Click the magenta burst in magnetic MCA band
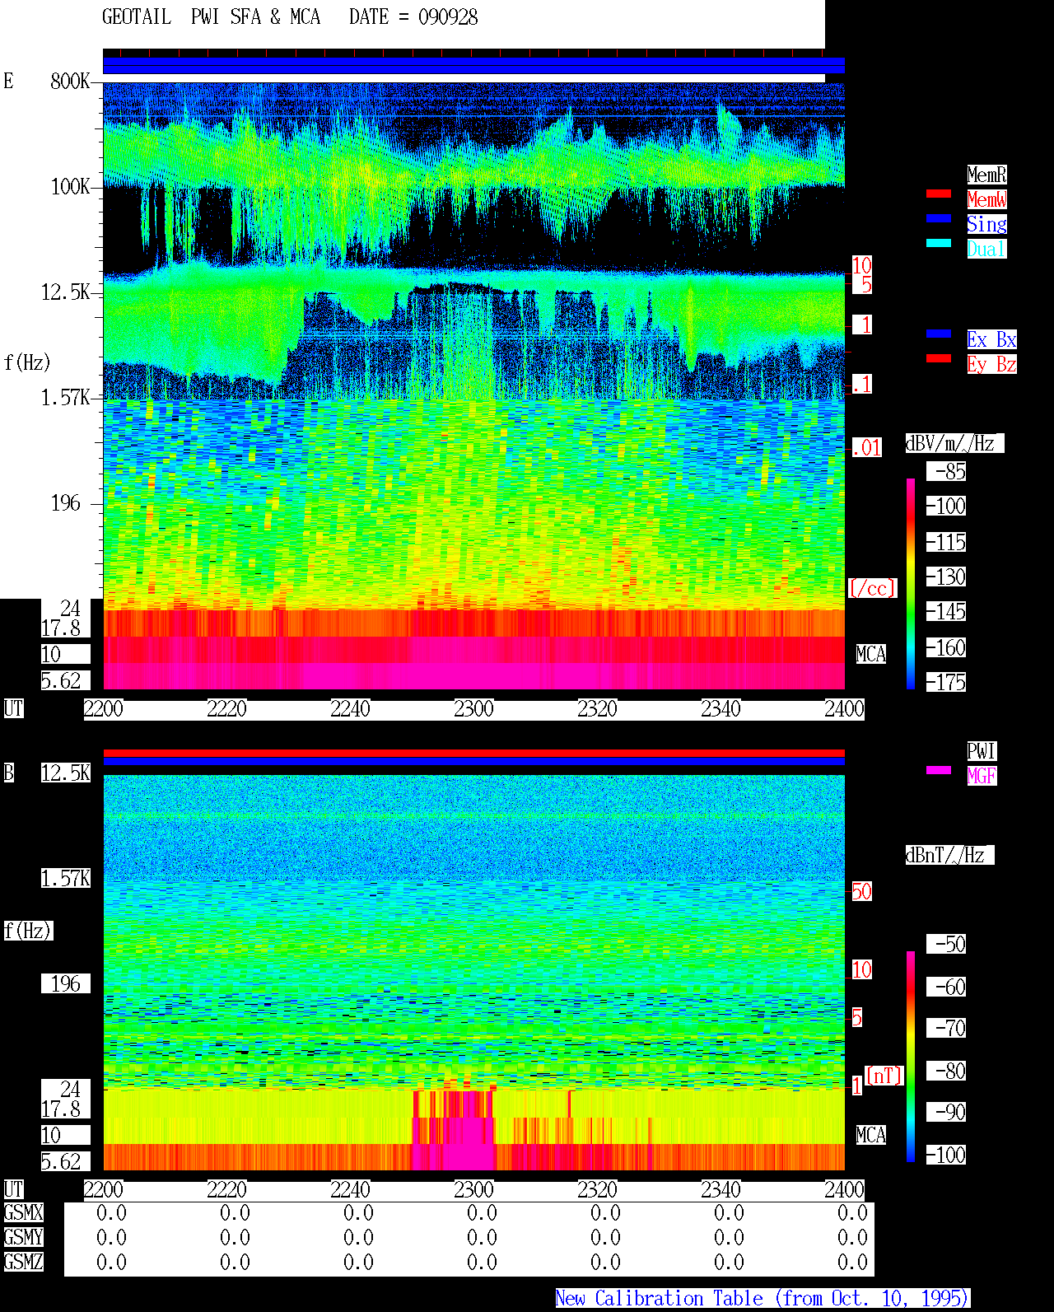The image size is (1054, 1312). pos(454,1130)
